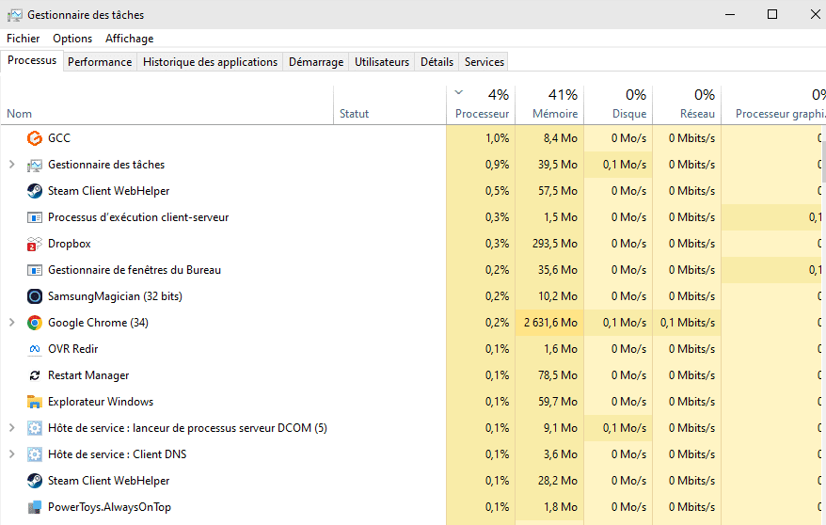Open the Affichage menu

[x=130, y=39]
